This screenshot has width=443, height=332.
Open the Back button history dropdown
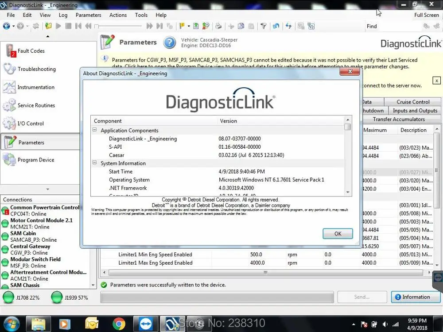[13, 26]
